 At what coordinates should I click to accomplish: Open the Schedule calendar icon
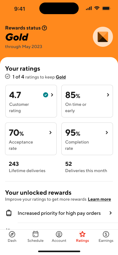[x=35, y=234]
